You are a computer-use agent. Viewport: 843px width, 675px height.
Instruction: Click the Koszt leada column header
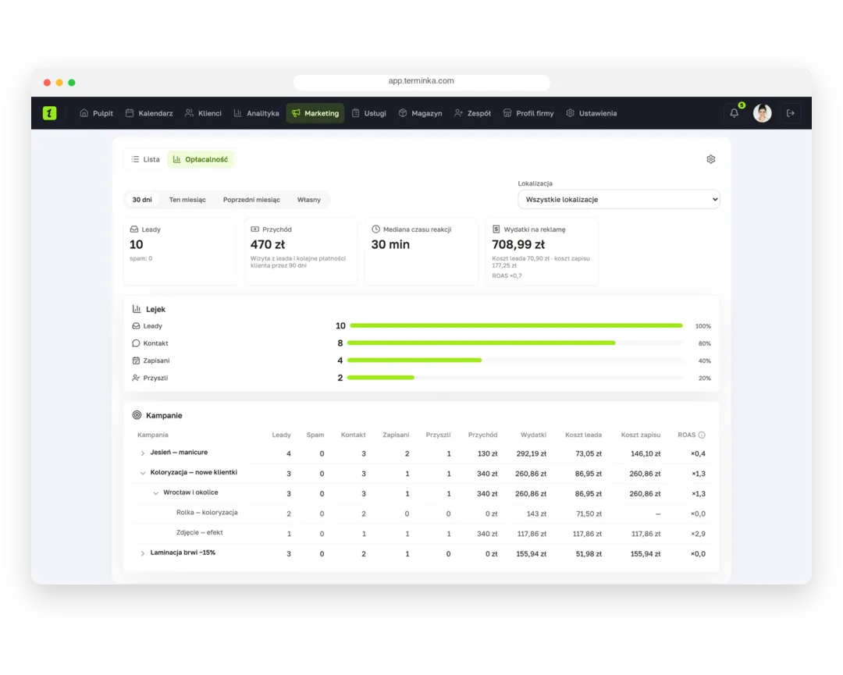pos(583,435)
